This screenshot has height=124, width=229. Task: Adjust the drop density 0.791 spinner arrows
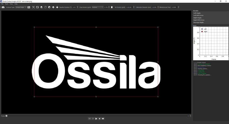coord(109,7)
